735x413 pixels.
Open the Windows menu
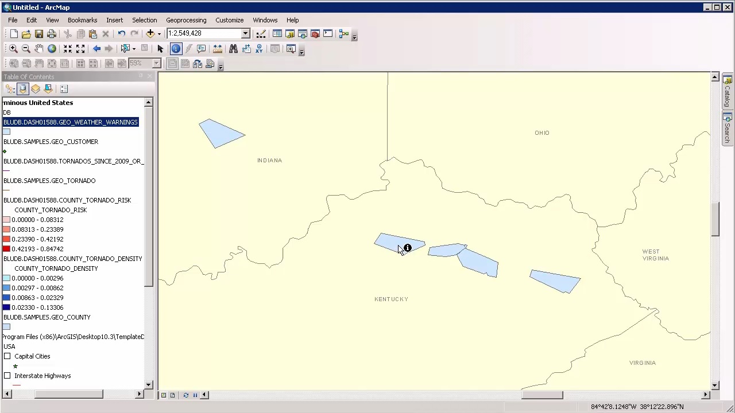click(265, 20)
